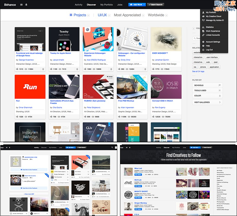Go to the Jobs tab in top navigation
237x216 pixels.
coord(120,5)
